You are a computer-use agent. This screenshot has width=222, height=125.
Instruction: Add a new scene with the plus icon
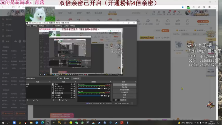click(x=27, y=100)
